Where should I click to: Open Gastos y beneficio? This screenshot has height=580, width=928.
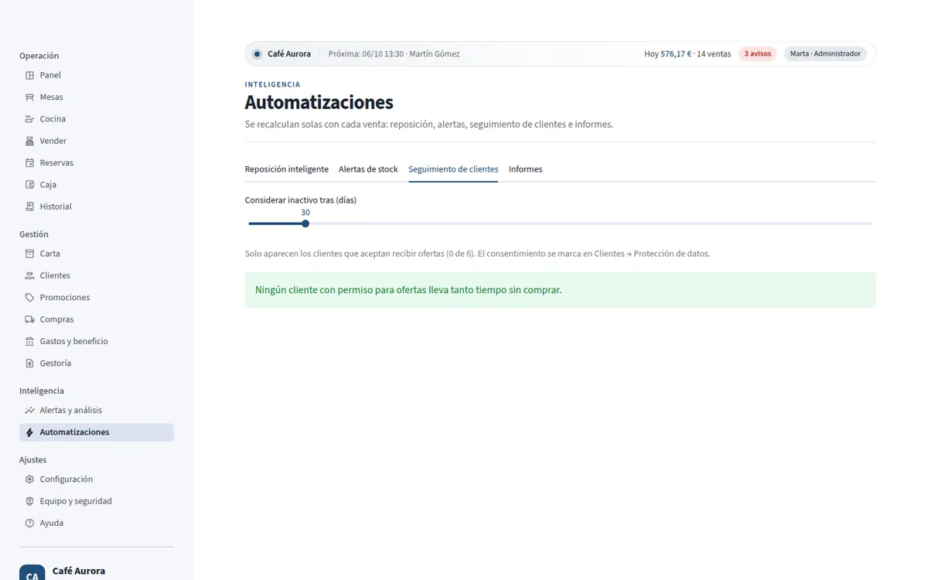point(97,341)
